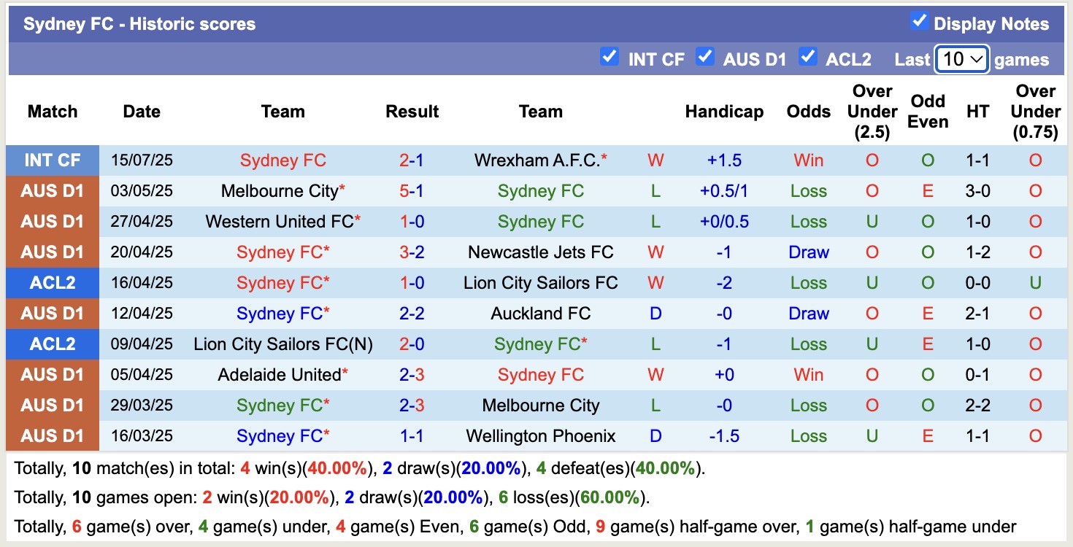1073x547 pixels.
Task: Open the Last games count dropdown
Action: pyautogui.click(x=961, y=59)
